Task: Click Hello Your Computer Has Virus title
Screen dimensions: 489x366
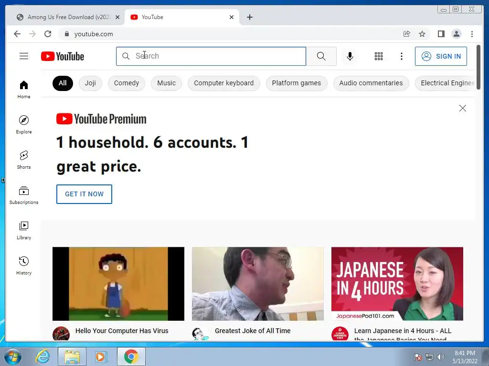Action: point(122,331)
